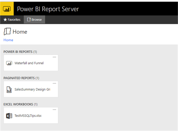Click the Excel icon for TestMSSQLTips.xlsx
The image size is (178, 131).
[9, 116]
